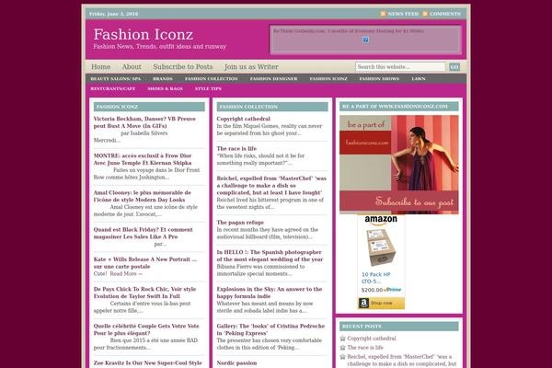The image size is (552, 368).
Task: Open Zoe Kravitz Super-Cool Style article
Action: click(x=148, y=363)
